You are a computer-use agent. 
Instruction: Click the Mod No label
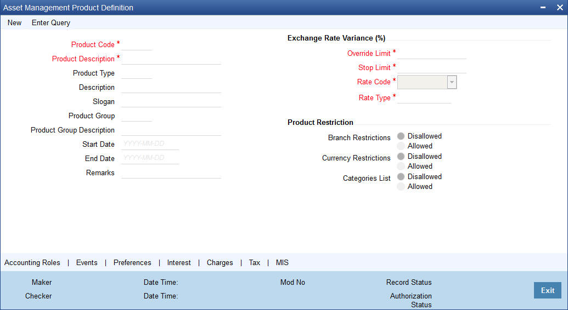coord(293,282)
